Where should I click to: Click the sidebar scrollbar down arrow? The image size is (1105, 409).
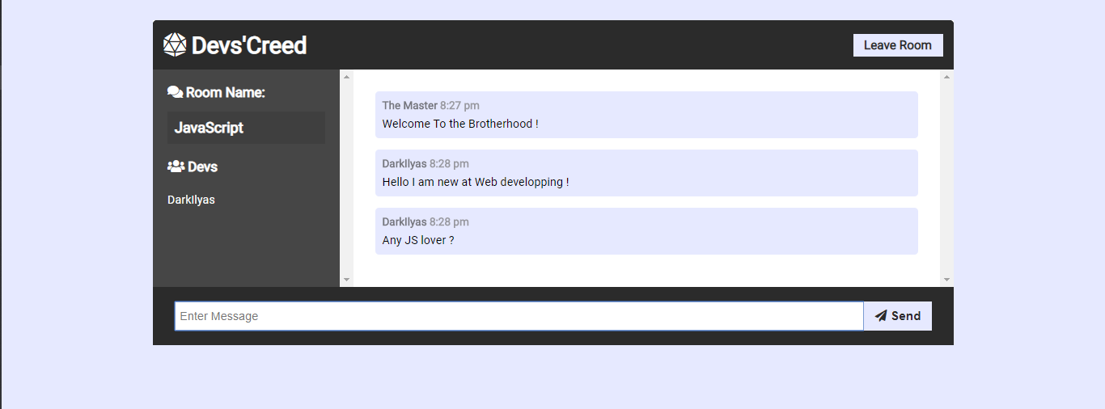[x=347, y=280]
